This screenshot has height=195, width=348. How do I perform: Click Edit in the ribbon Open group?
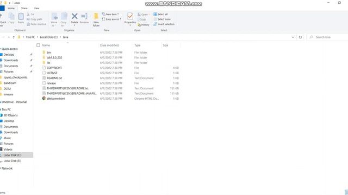coord(142,19)
